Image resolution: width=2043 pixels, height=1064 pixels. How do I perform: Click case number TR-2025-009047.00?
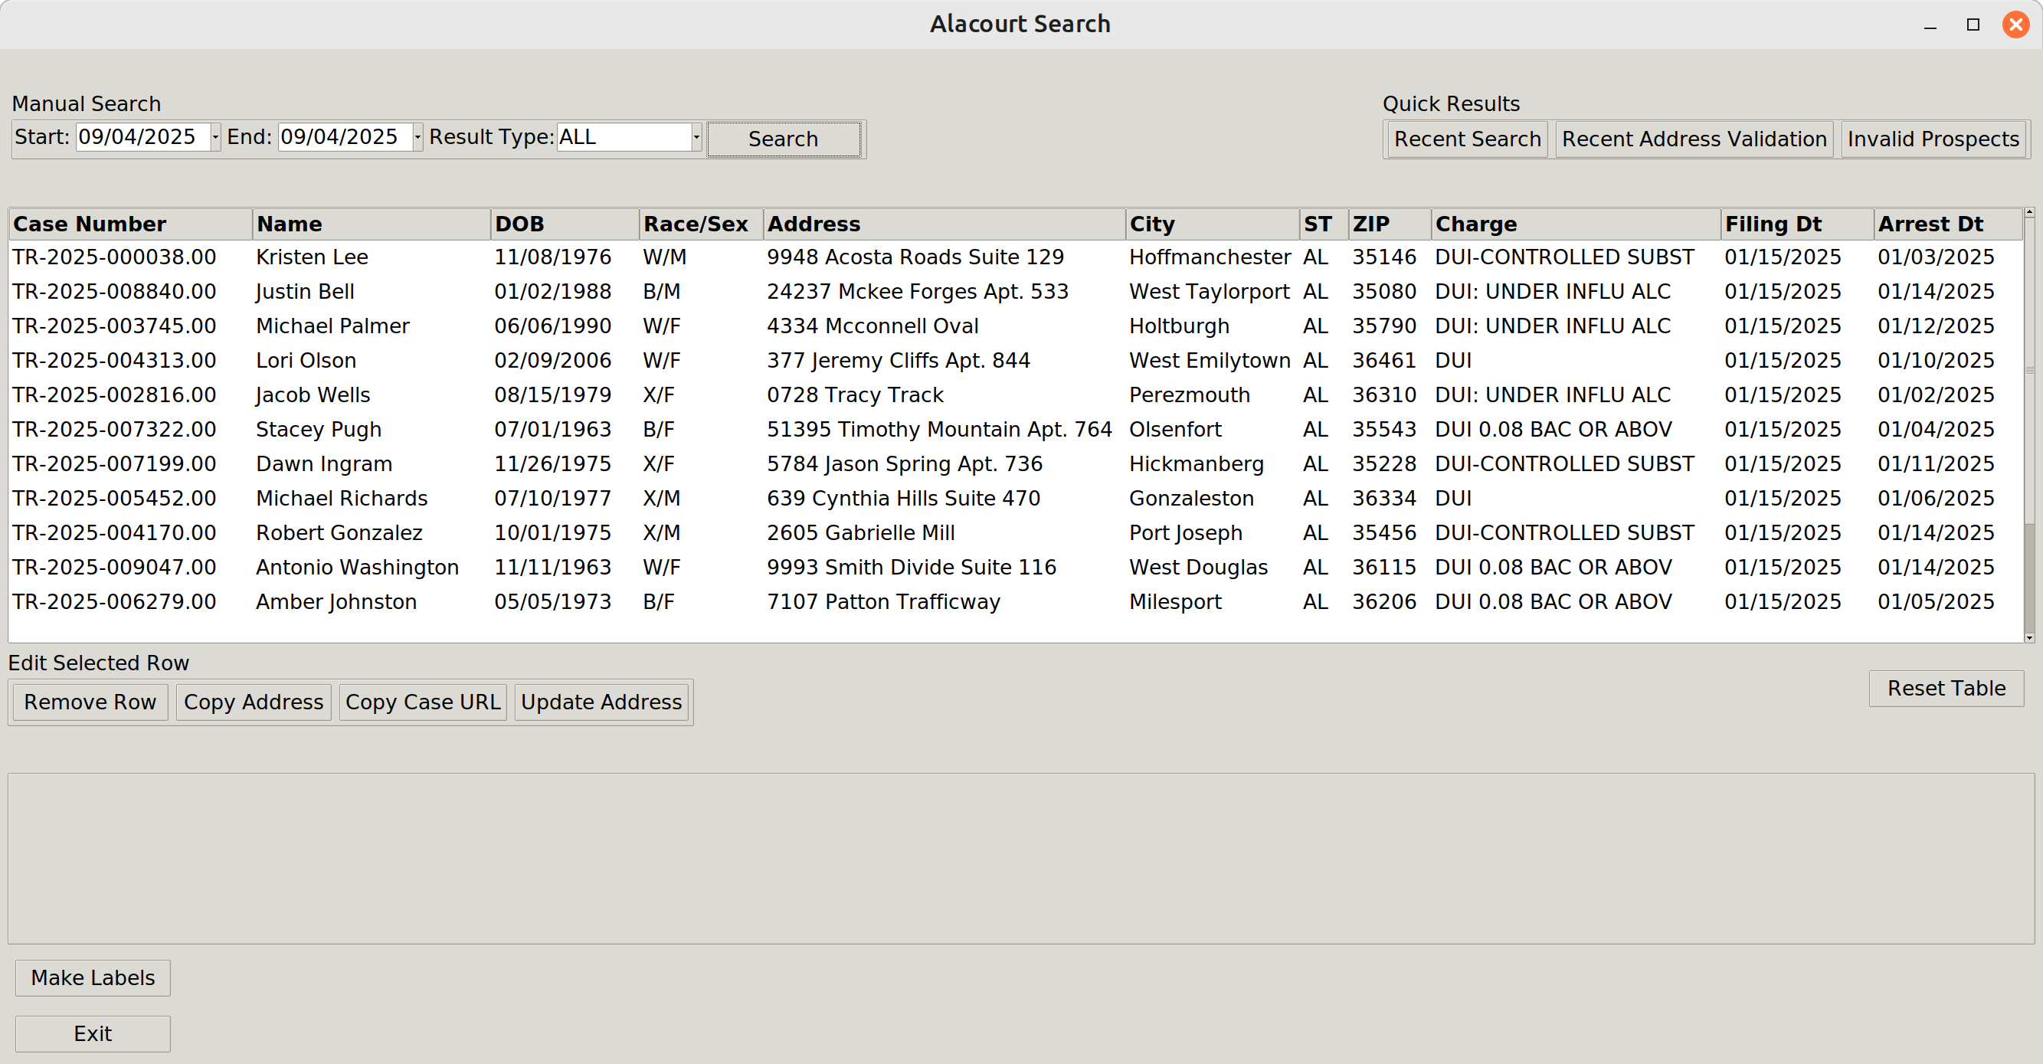pyautogui.click(x=114, y=568)
